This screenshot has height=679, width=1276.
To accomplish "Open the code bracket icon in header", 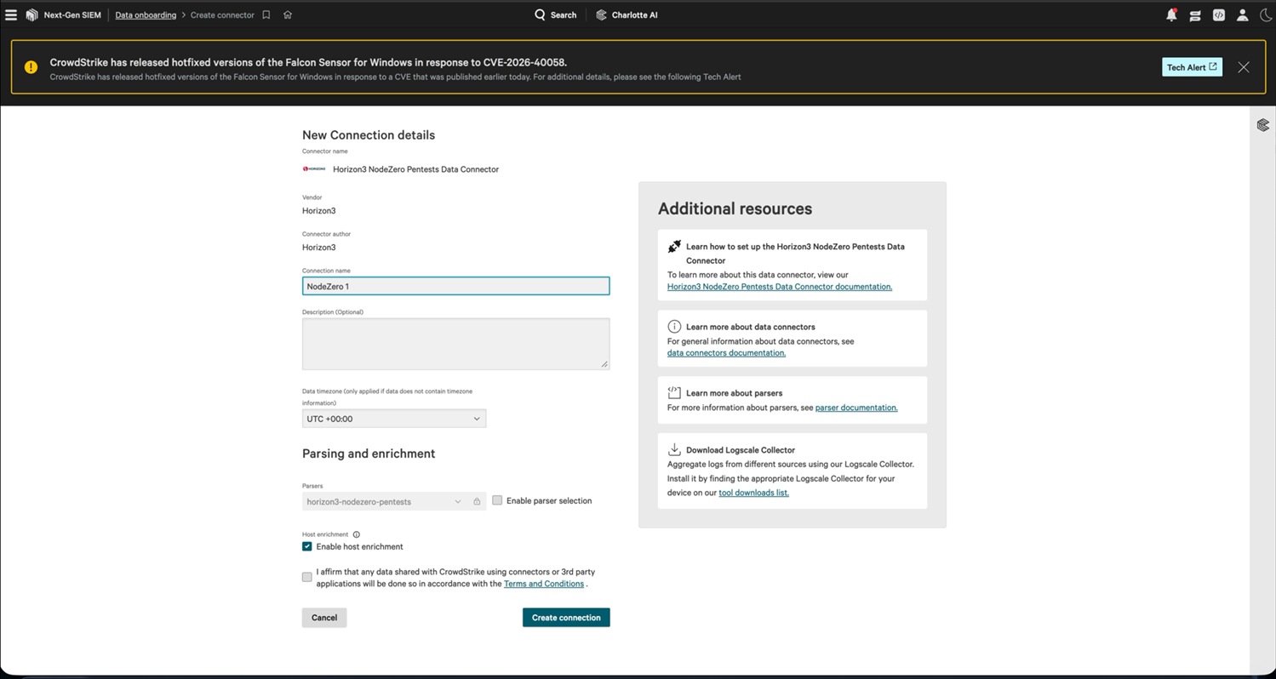I will click(1219, 15).
